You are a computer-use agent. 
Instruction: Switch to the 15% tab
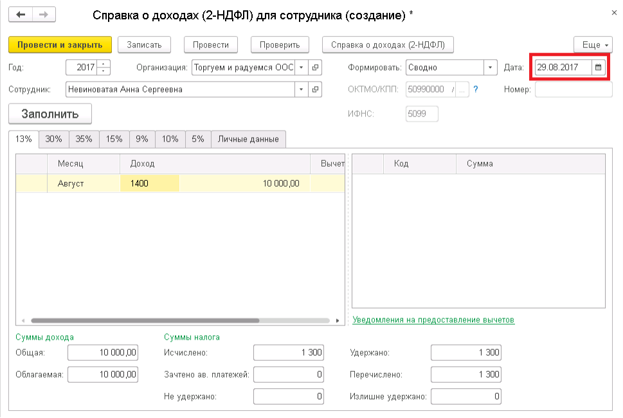point(114,139)
